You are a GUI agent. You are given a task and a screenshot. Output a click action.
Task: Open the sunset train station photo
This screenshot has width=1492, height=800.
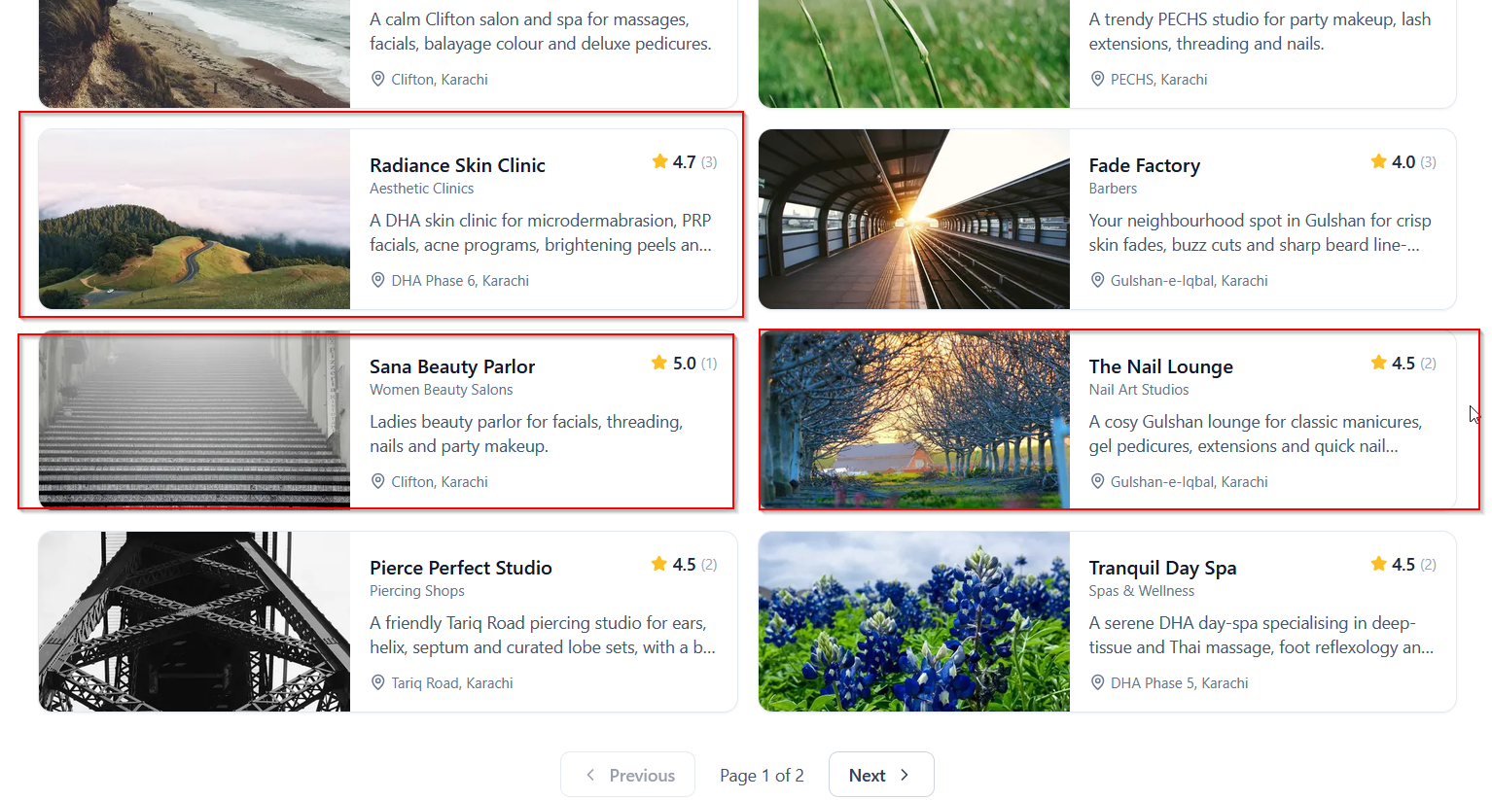[x=914, y=219]
